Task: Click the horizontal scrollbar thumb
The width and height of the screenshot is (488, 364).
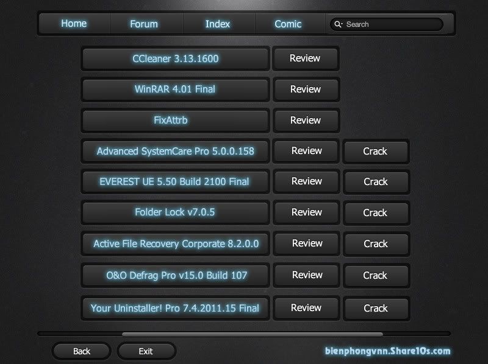Action: coord(253,334)
